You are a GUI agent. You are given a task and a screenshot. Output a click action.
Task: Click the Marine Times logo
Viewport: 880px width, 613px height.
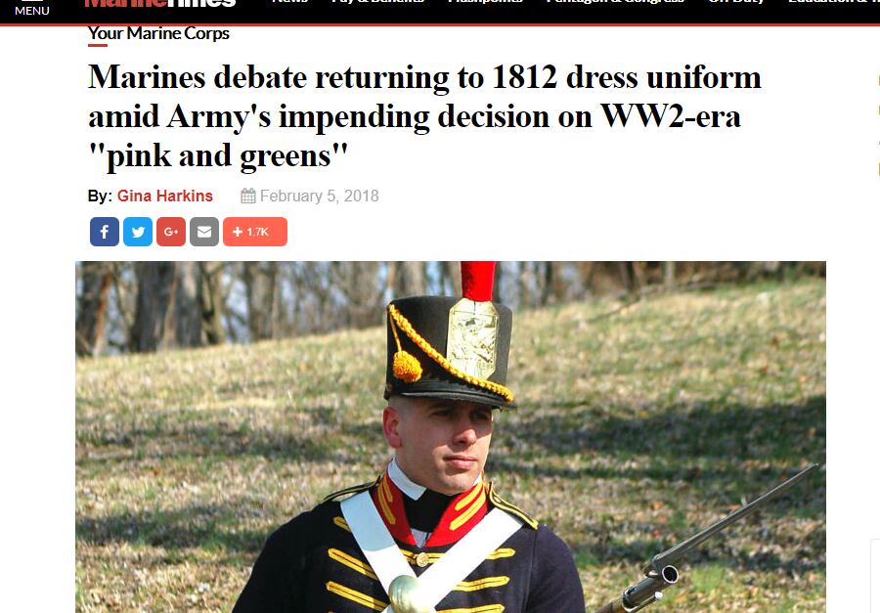(160, 3)
